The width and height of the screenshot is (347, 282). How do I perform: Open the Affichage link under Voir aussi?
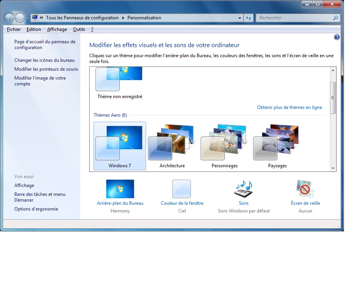(x=24, y=185)
